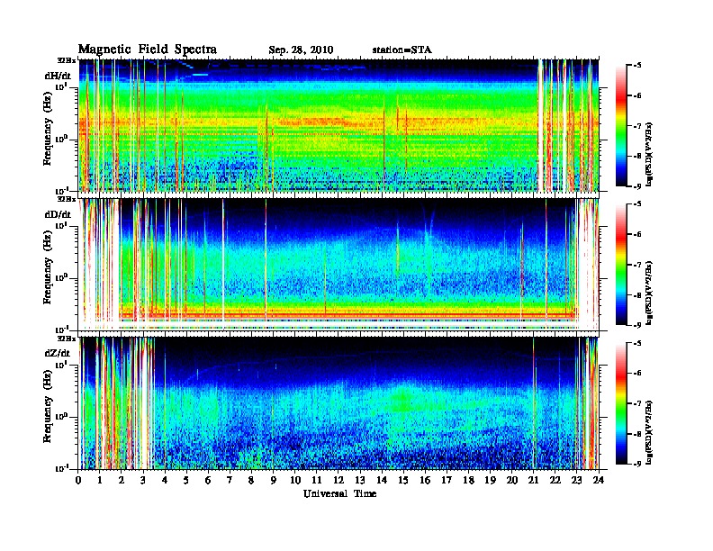713x551 pixels.
Task: Click the "22" hour tick label
Action: point(555,480)
